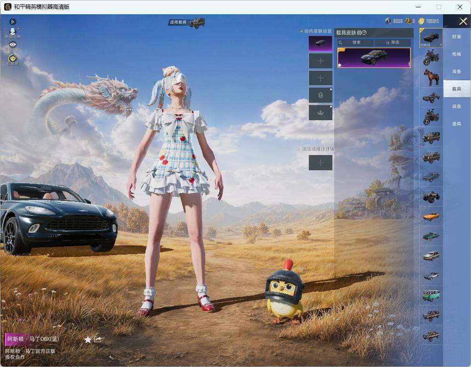Select the purple Aston Martin skin card

pos(374,58)
